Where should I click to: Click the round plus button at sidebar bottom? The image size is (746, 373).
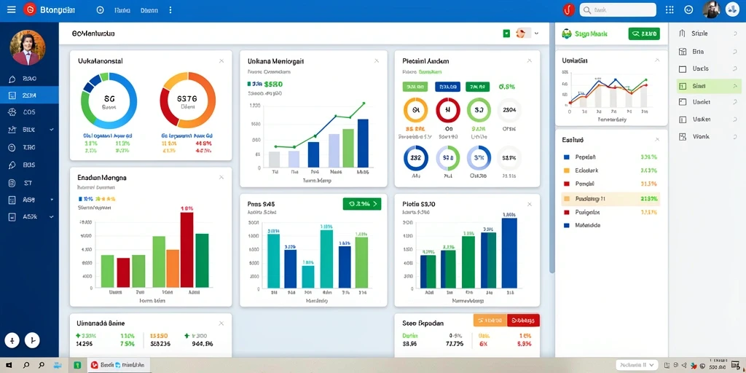pos(12,340)
